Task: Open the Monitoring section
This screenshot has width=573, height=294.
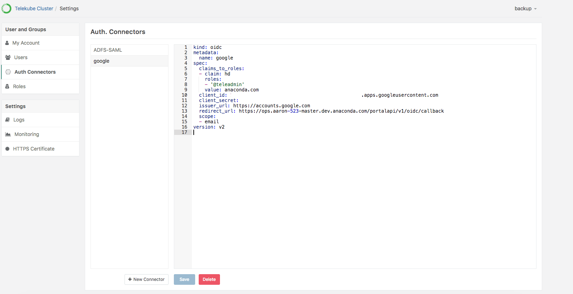Action: 40,134
